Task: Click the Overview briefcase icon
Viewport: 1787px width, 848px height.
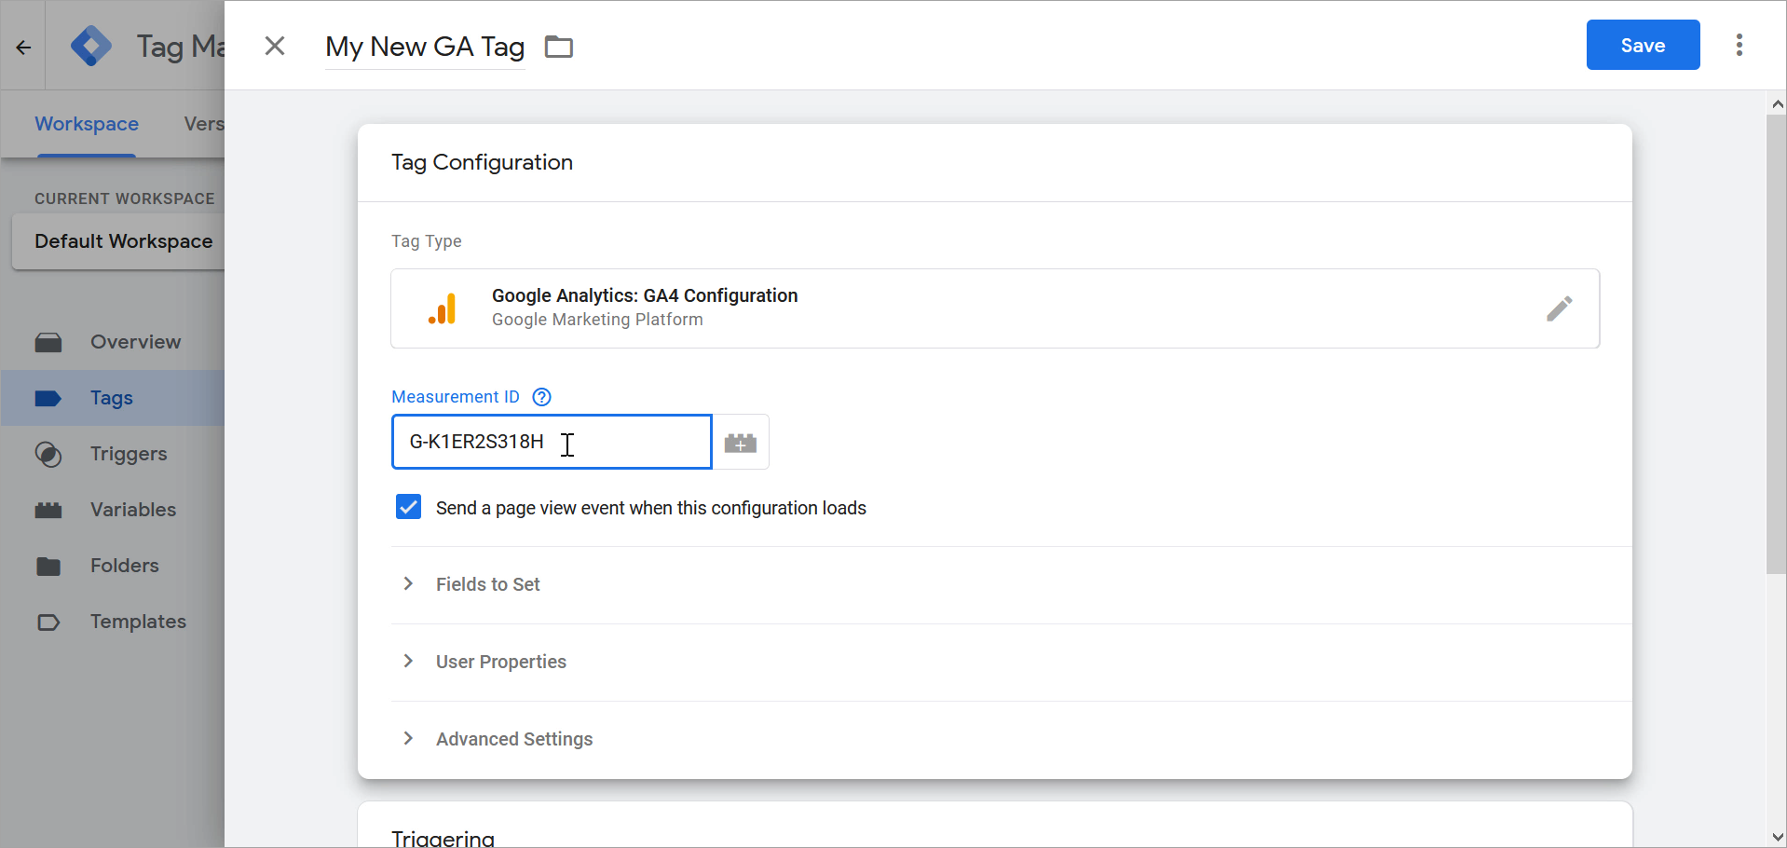Action: coord(48,342)
